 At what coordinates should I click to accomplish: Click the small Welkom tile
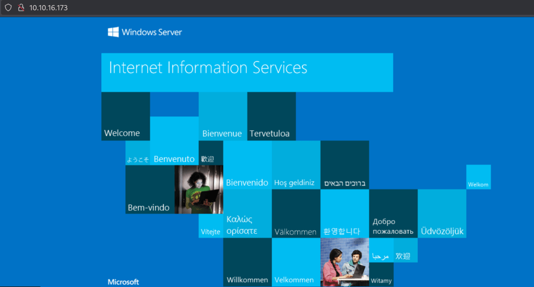click(x=478, y=177)
